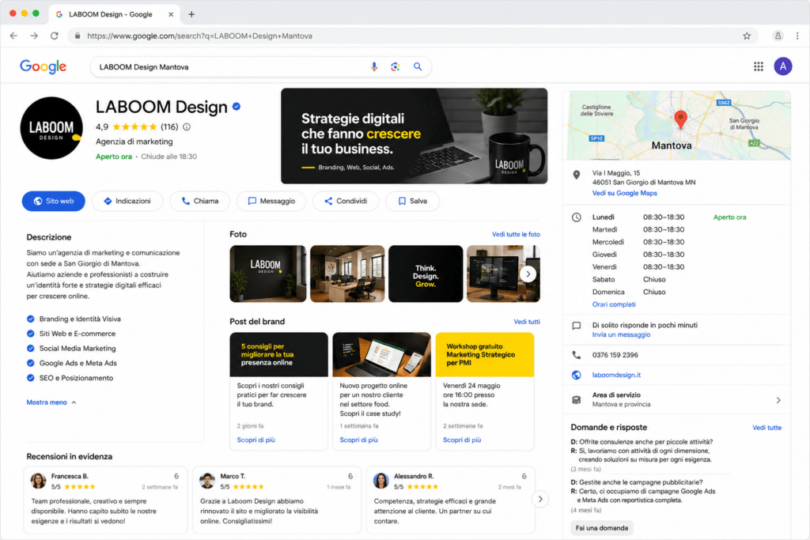Click the (116) reviews count
Screen dimensions: 810x540
click(x=169, y=127)
